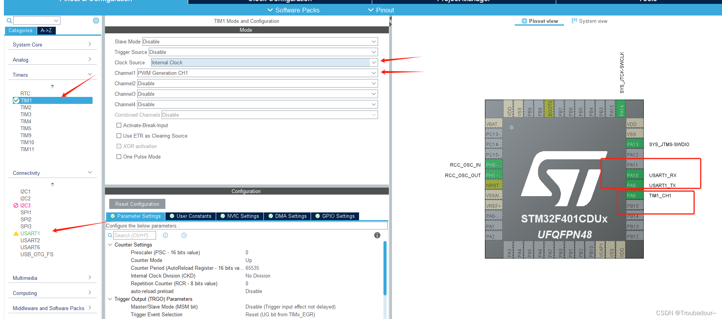Viewport: 722px width, 319px height.
Task: Click the disabled icon next to I2C3
Action: pyautogui.click(x=16, y=205)
